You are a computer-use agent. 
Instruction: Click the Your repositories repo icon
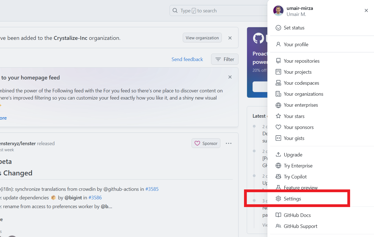[278, 61]
